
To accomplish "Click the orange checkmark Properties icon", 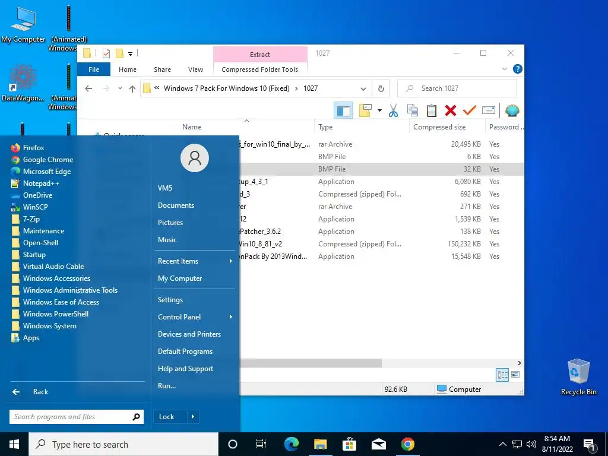I will click(469, 110).
